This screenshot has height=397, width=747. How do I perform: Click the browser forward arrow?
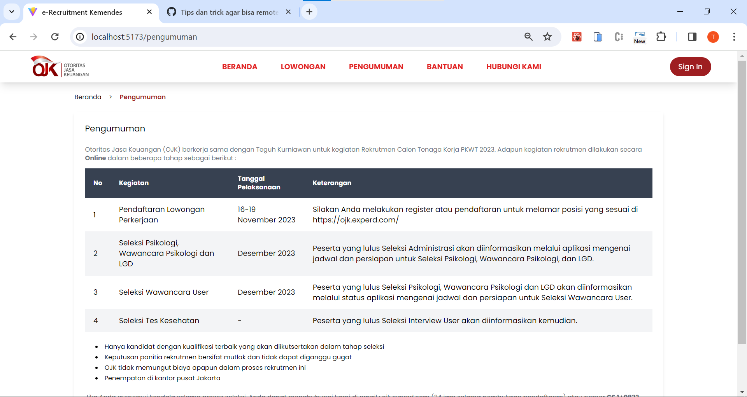[x=34, y=37]
